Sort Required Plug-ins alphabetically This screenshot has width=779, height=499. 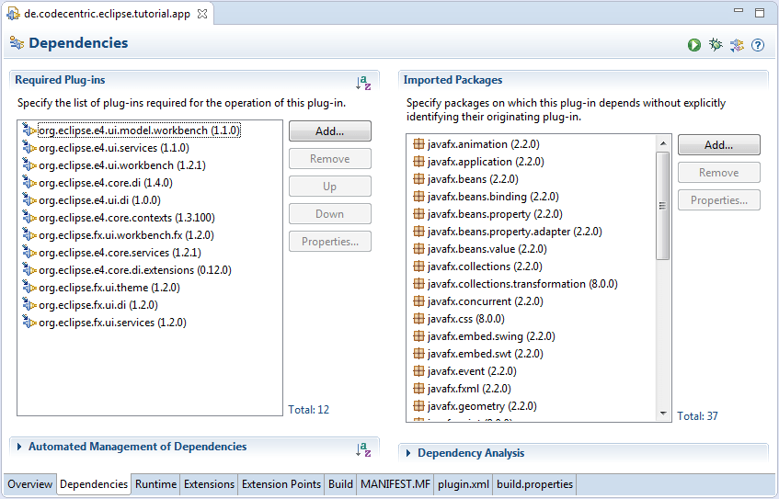pos(363,83)
